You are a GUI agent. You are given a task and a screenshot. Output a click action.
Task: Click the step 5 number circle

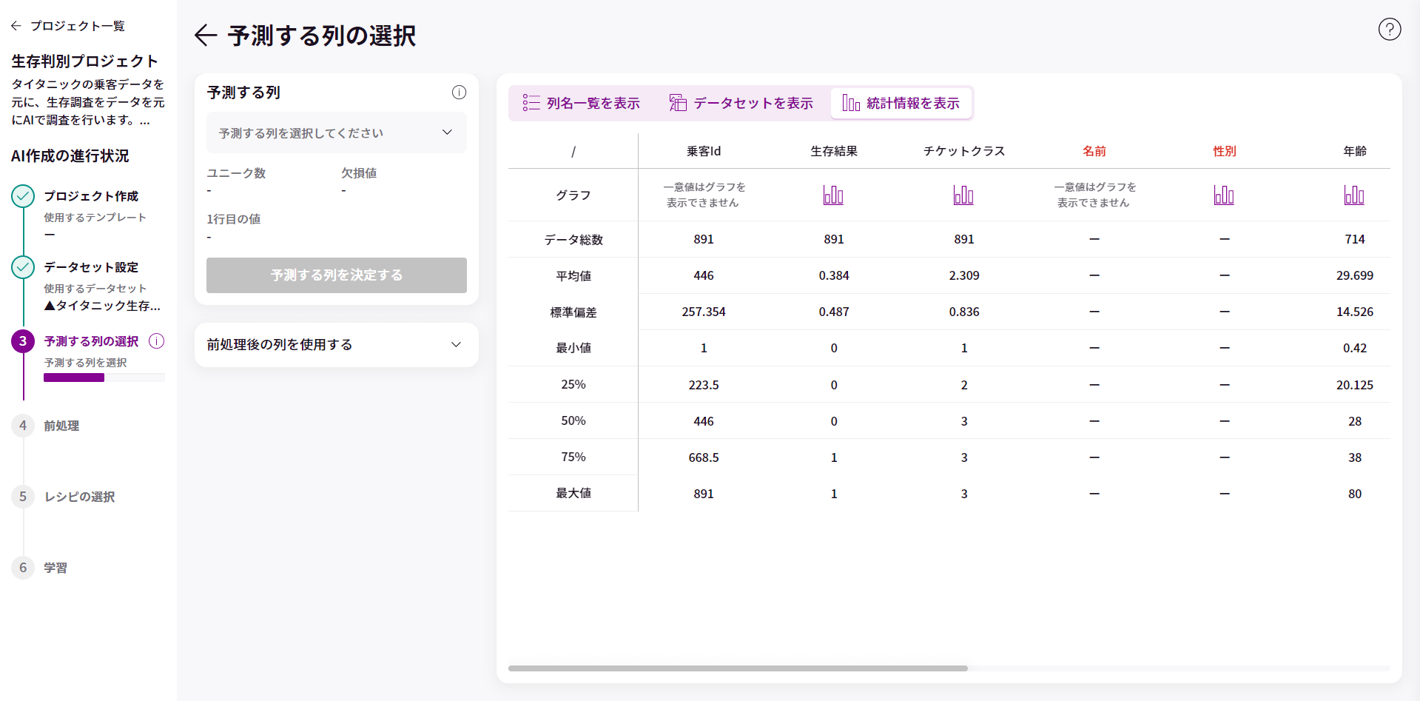point(23,497)
